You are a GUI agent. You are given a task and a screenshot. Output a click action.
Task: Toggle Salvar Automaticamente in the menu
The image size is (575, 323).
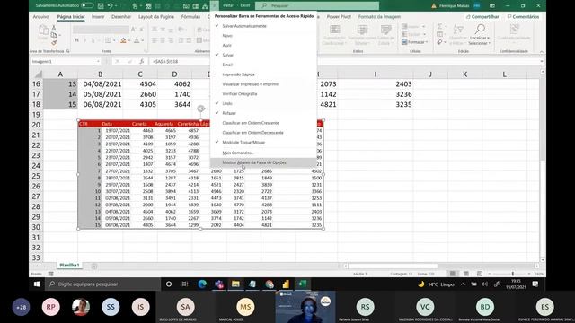pyautogui.click(x=263, y=26)
